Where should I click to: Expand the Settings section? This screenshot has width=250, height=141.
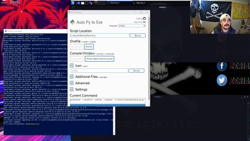click(71, 89)
